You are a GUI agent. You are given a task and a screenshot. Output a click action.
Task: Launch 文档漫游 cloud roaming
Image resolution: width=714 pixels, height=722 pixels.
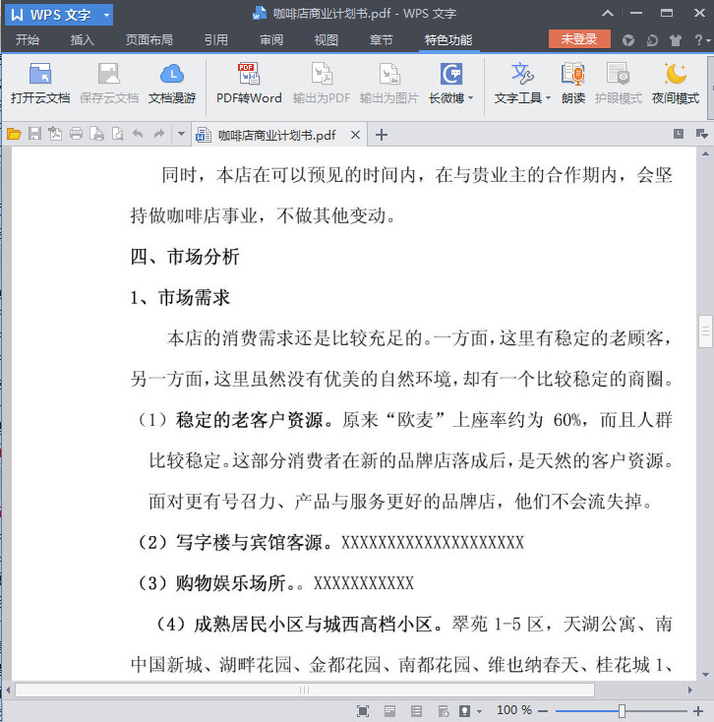pos(172,84)
